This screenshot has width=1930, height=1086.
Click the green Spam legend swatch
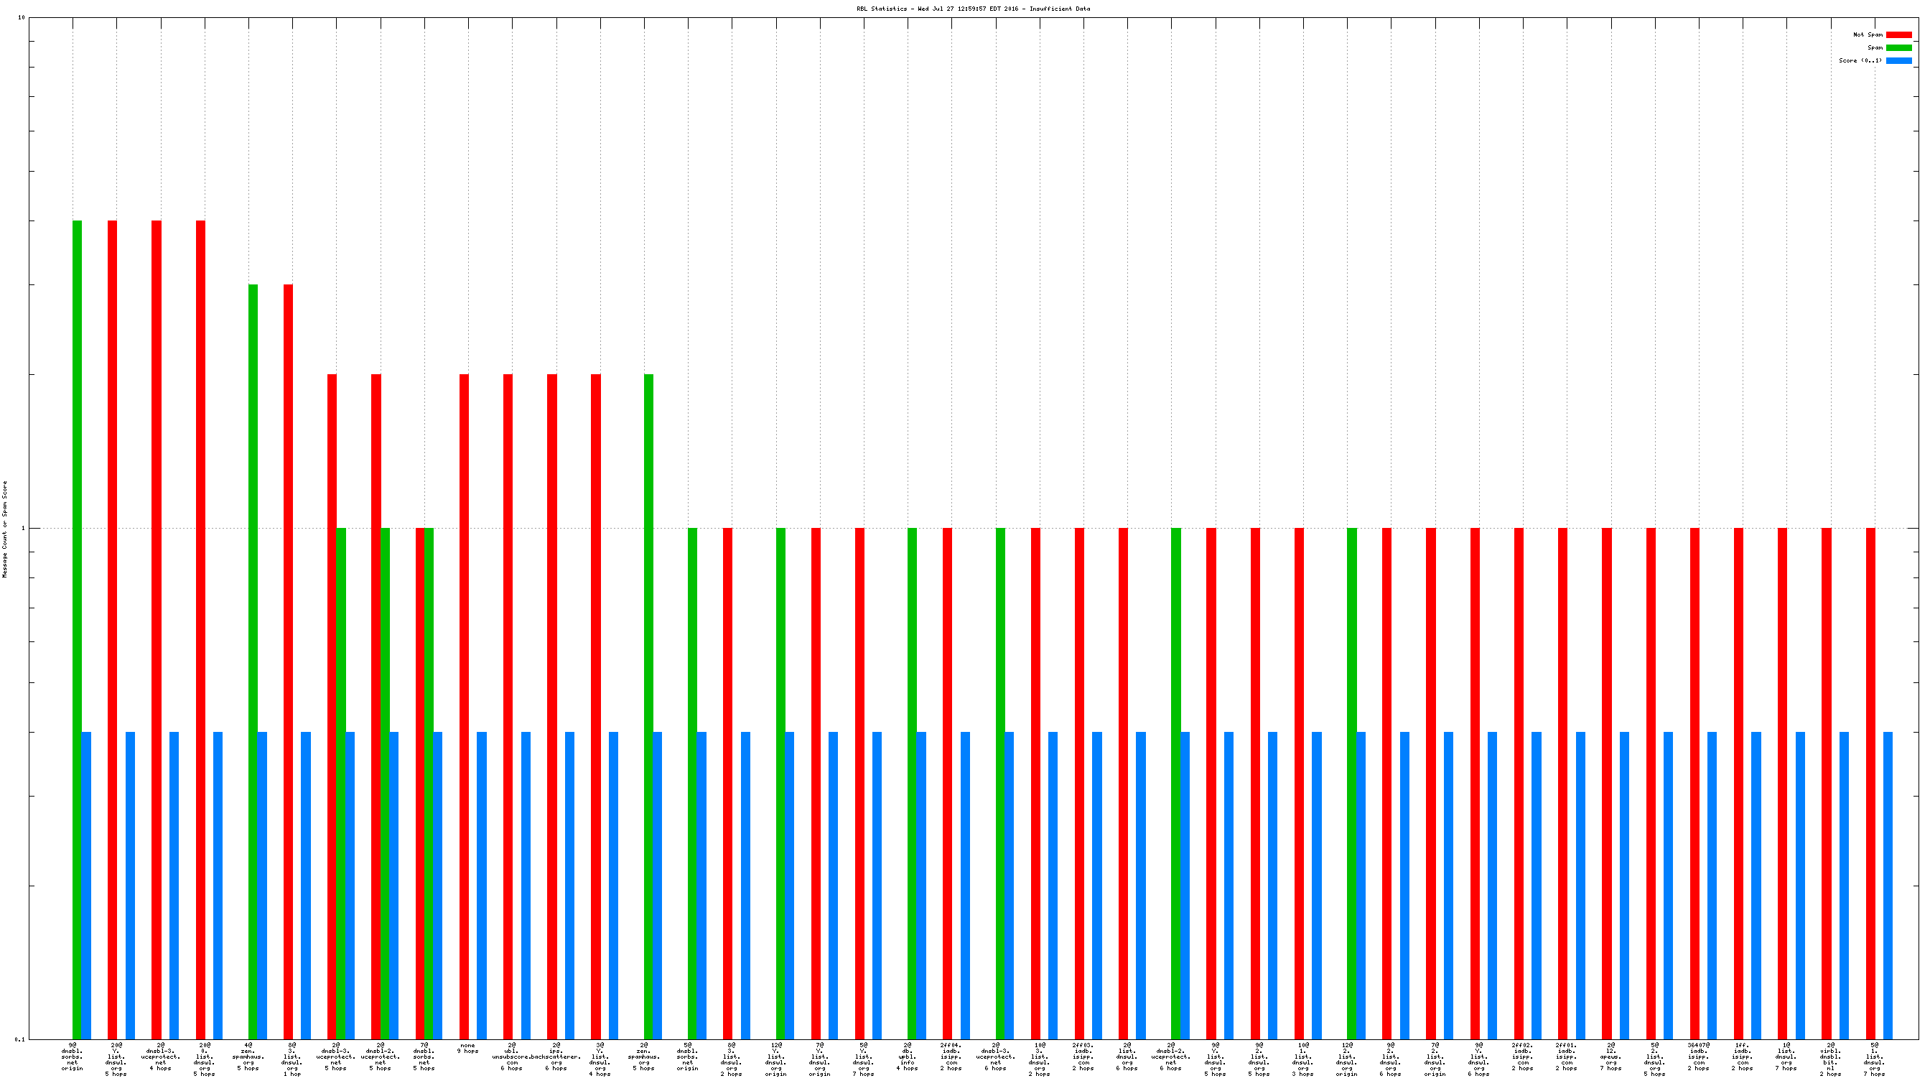pos(1898,47)
